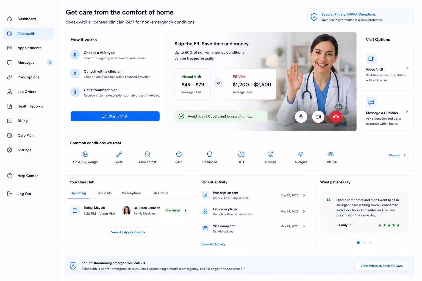Viewport: 422px width, 281px height.
Task: Click the Start a Visit button
Action: click(115, 116)
